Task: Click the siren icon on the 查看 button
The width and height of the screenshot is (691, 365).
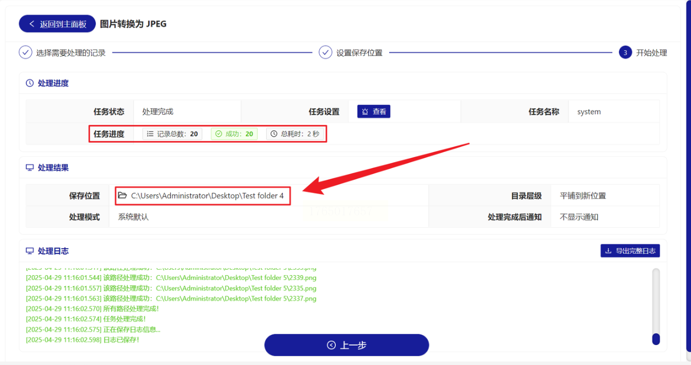Action: click(365, 111)
